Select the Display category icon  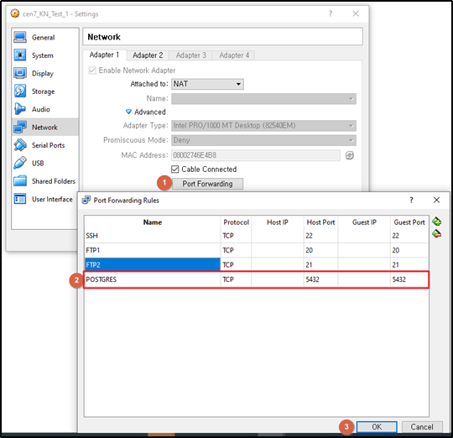[20, 73]
